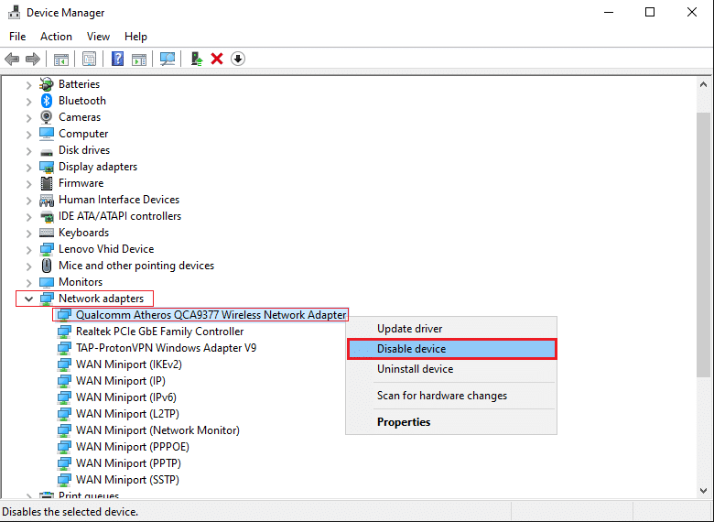Select Realtek PCIe GbE Family Controller
Screen dimensions: 714x522
click(159, 332)
